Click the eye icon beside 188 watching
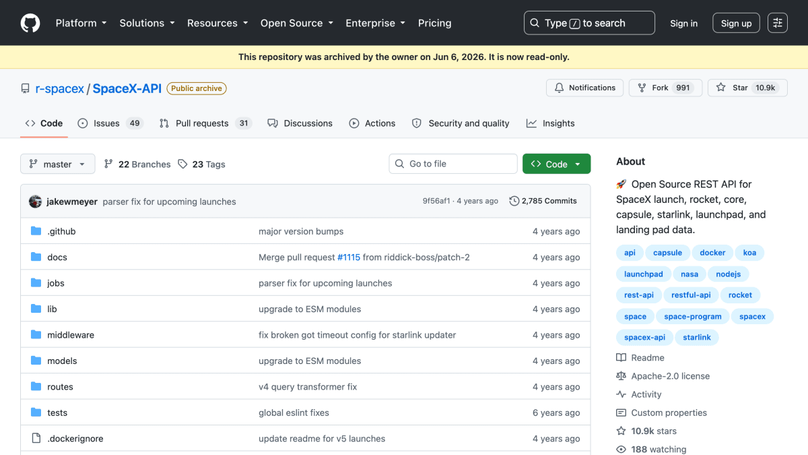This screenshot has height=455, width=808. tap(621, 449)
